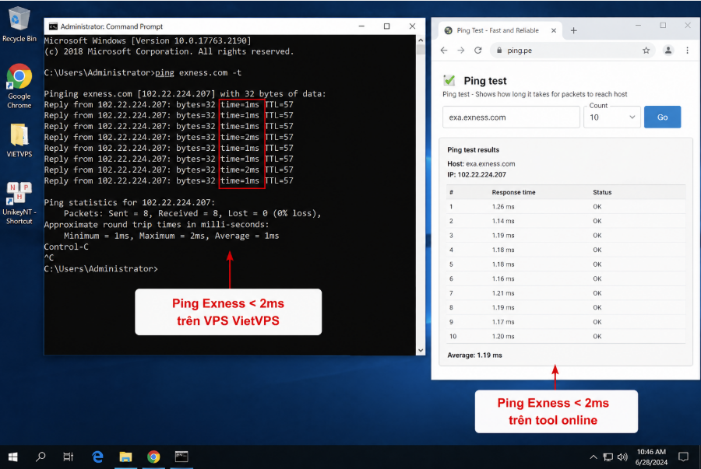
Task: Click the Host: exa.exness.com result line
Action: pos(481,164)
